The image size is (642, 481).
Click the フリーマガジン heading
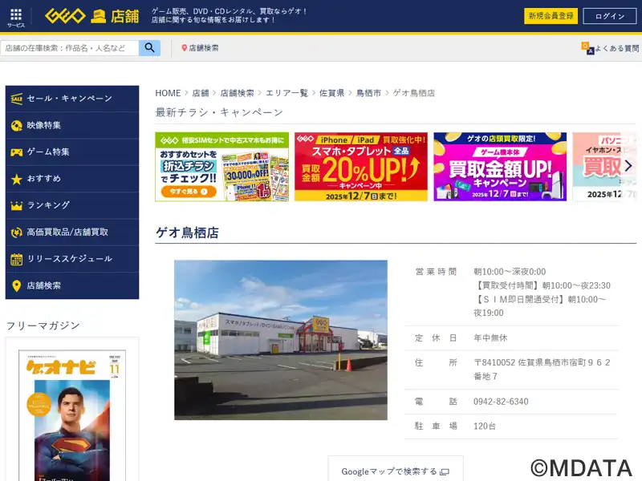coord(43,325)
